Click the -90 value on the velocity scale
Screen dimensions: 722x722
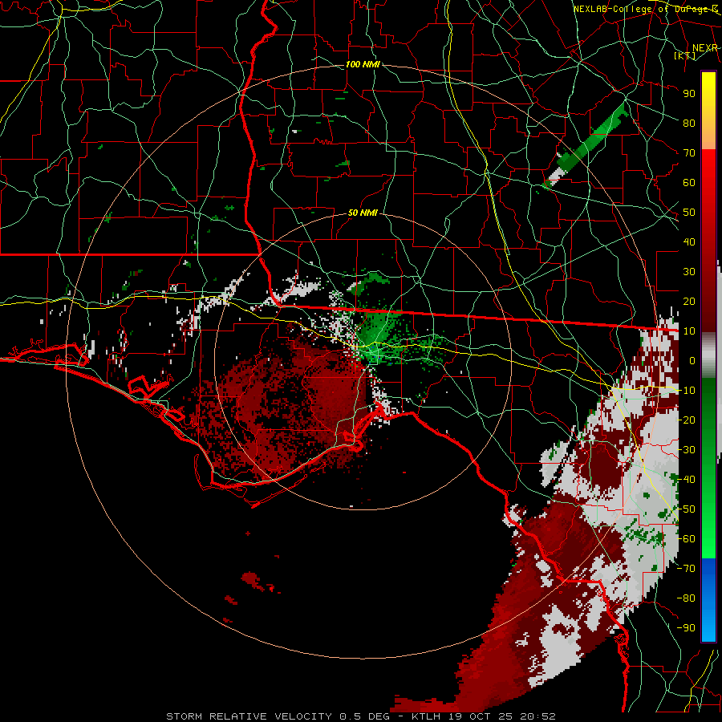686,628
